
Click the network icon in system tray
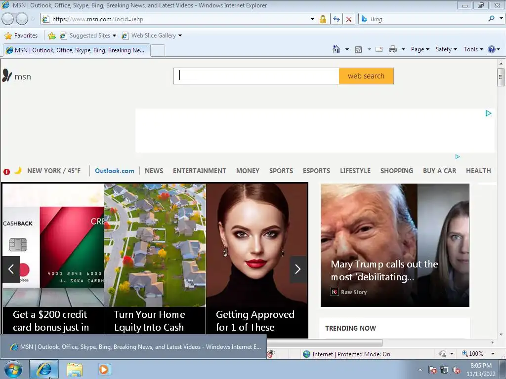tap(444, 370)
